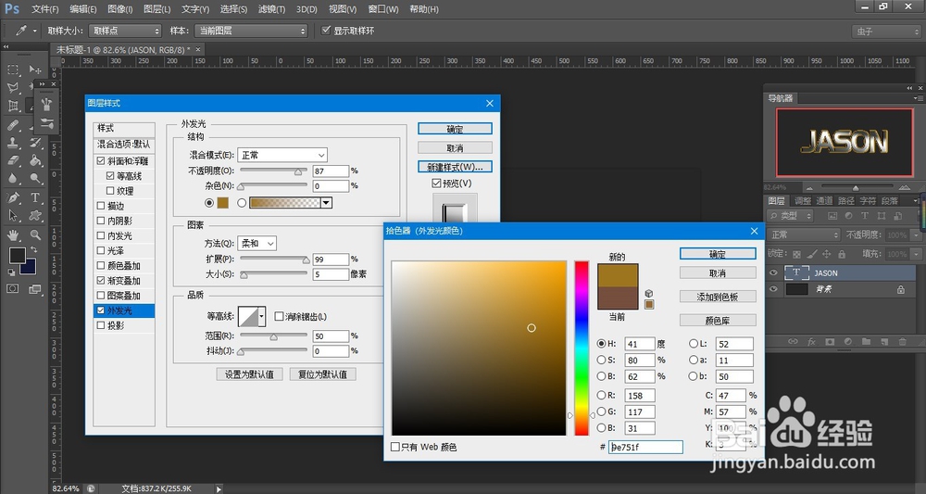Screen dimensions: 926x494
Task: Open 混合模式 dropdown showing 正常
Action: 282,155
